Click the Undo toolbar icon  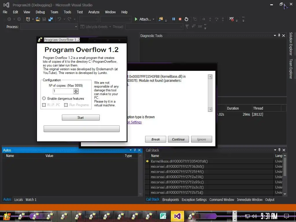pyautogui.click(x=59, y=19)
